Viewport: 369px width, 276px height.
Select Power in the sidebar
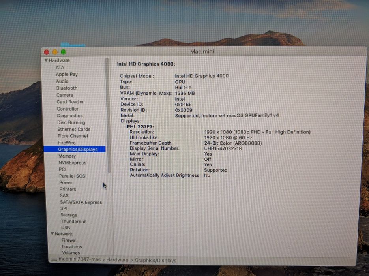(66, 182)
